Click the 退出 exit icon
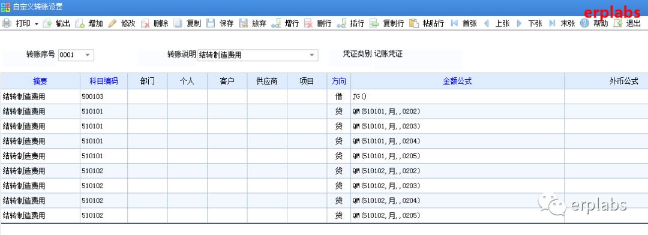The image size is (648, 235). 617,23
